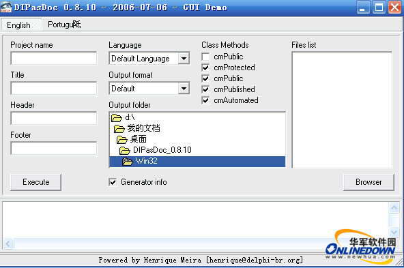Toggle the Generator info checkbox
This screenshot has width=404, height=268.
click(113, 182)
